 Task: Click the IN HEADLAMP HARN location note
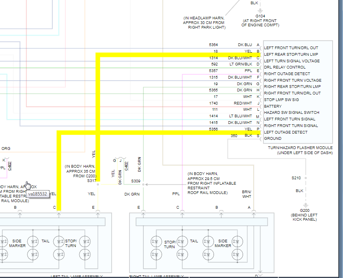tap(204, 23)
